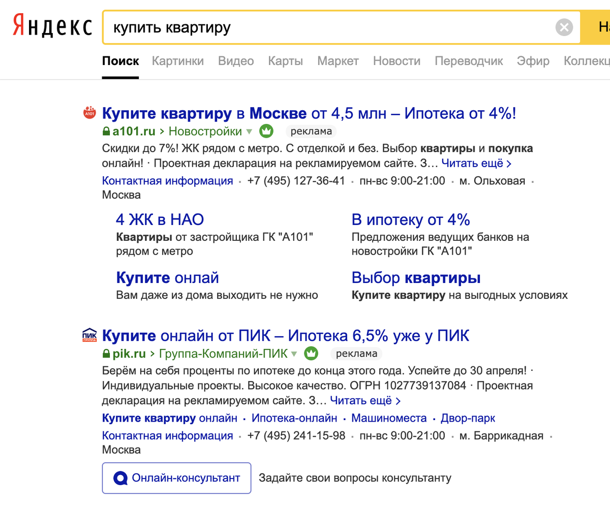Screen dimensions: 610x508
Task: Open the a101.ru domain link
Action: [x=134, y=132]
